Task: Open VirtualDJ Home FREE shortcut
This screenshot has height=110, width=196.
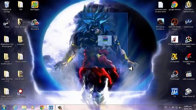Action: click(x=189, y=59)
